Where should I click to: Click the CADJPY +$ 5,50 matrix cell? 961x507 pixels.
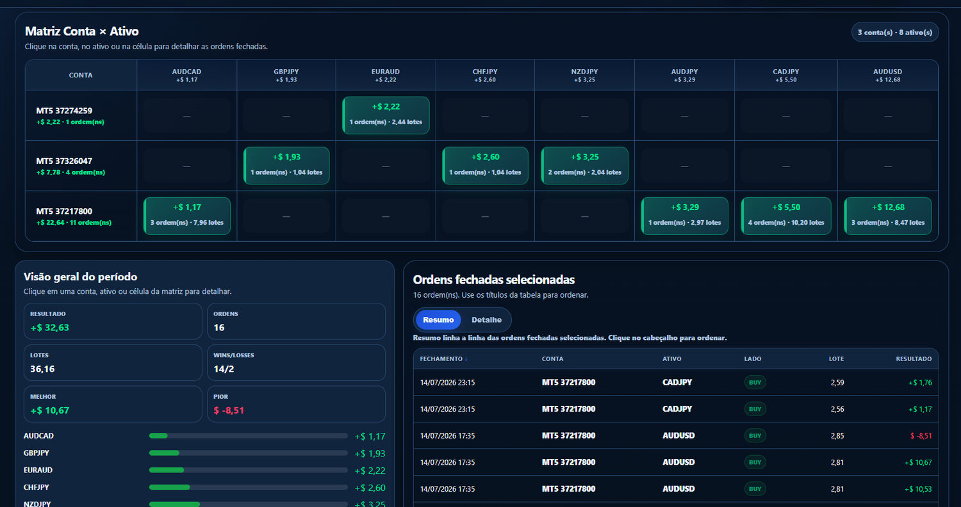(x=785, y=216)
